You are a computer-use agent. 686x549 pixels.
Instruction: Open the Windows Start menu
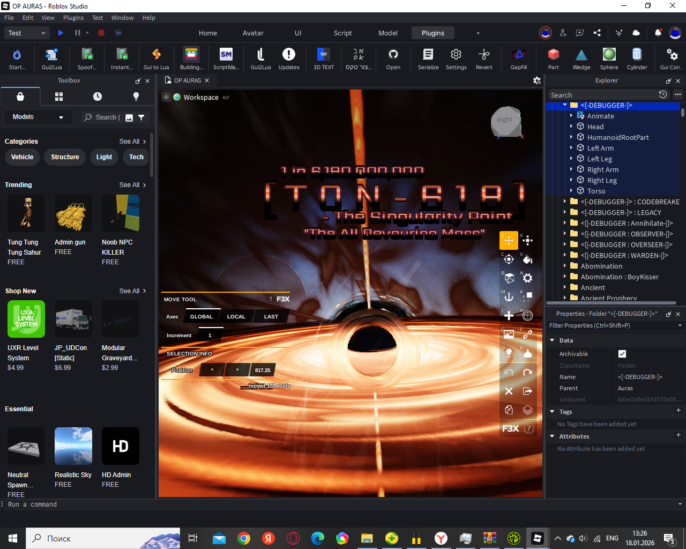(13, 538)
